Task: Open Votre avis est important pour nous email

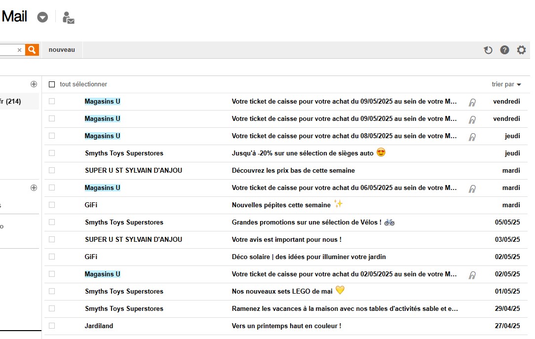Action: pos(287,239)
